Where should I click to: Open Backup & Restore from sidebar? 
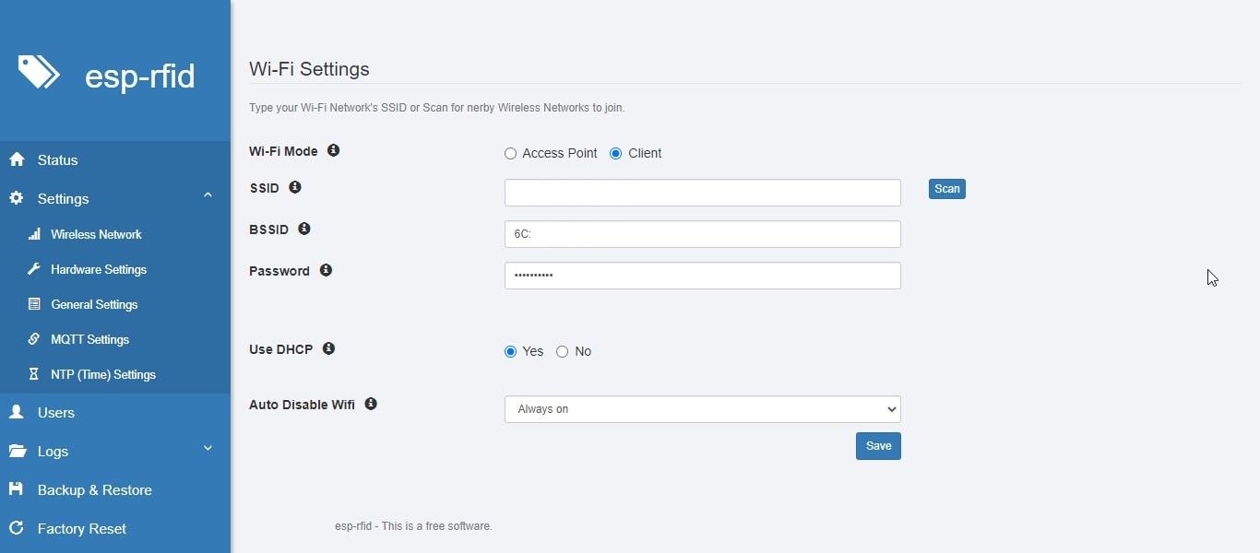pos(94,489)
